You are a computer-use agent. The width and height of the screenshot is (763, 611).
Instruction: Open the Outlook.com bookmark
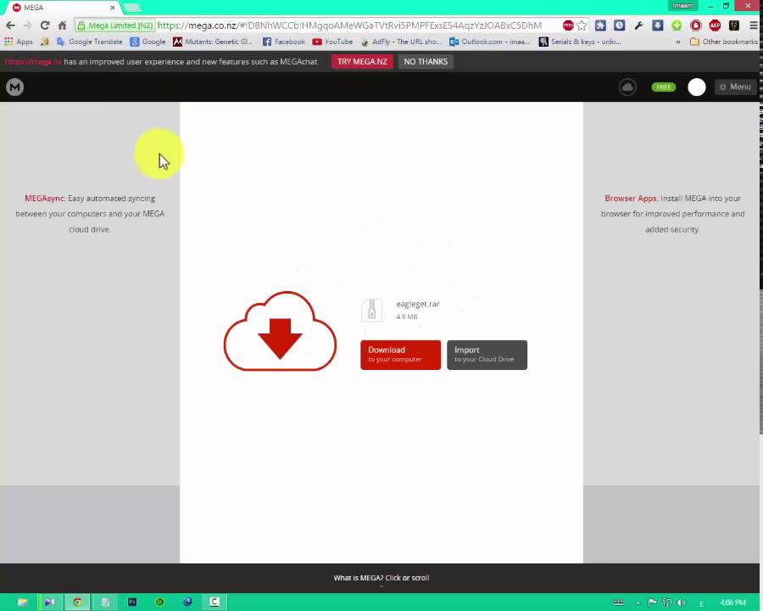489,42
